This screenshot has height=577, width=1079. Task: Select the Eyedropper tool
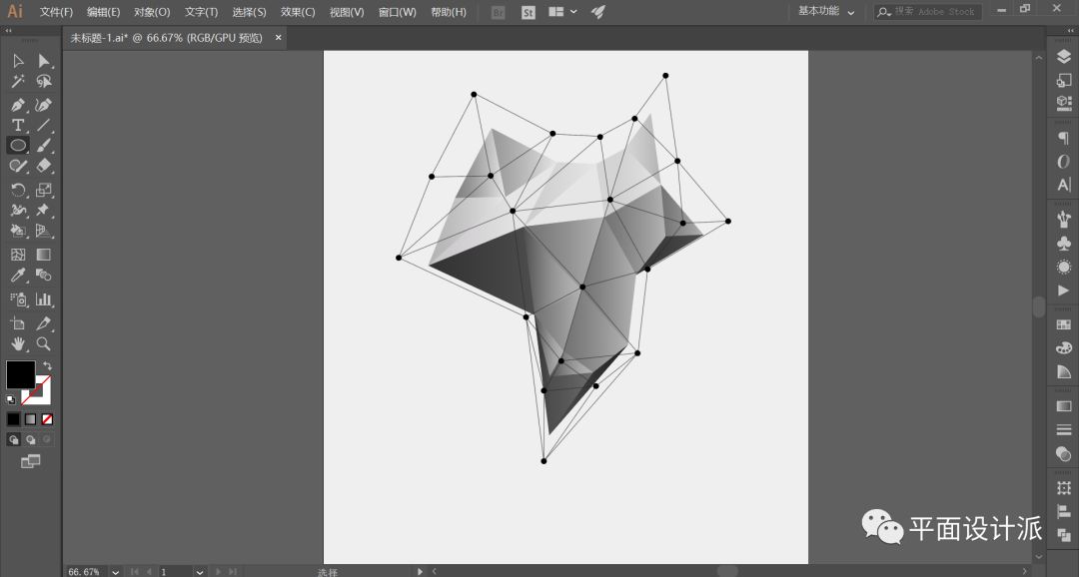click(18, 276)
